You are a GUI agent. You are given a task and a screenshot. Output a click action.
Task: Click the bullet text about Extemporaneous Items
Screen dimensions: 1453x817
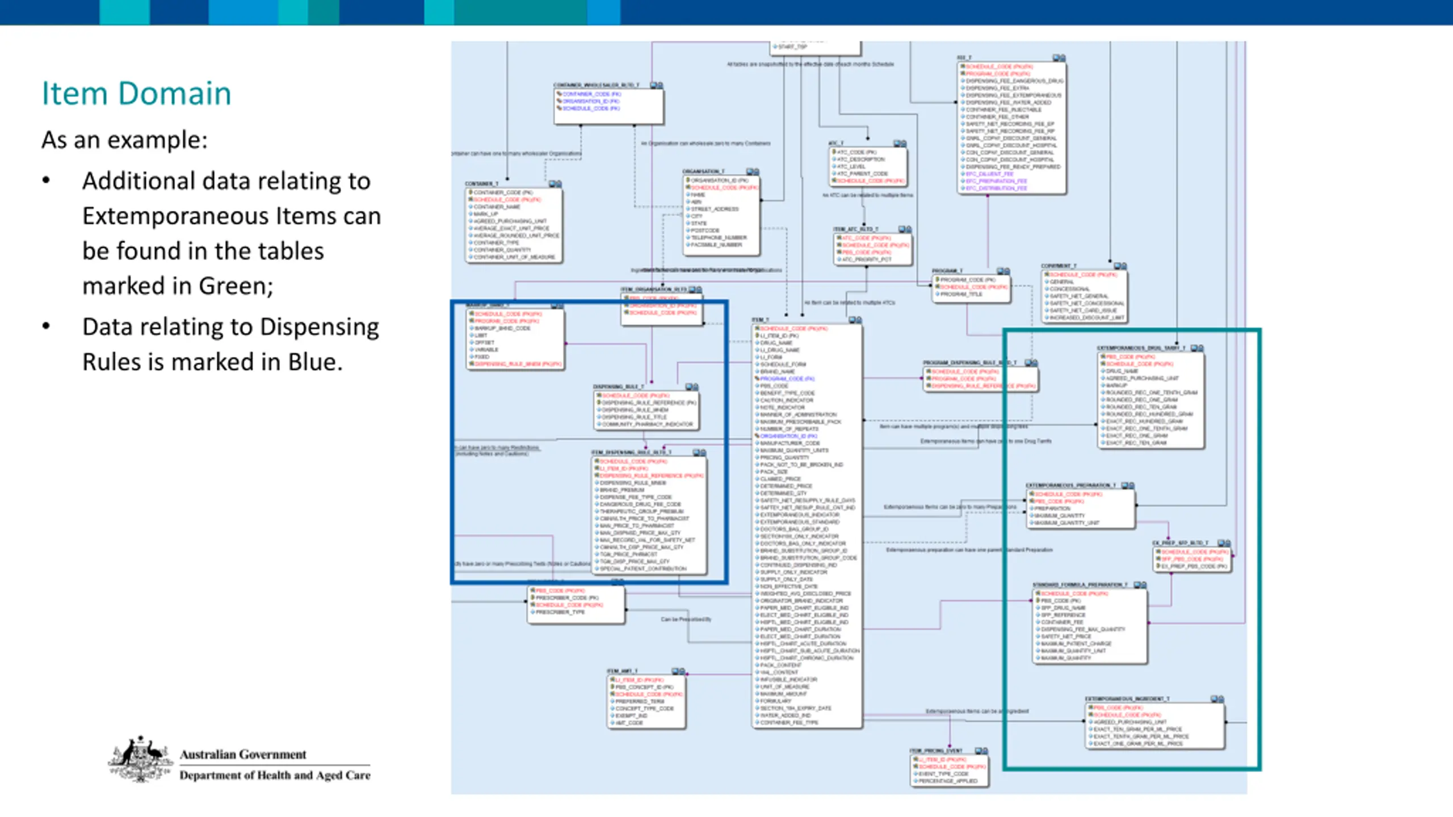[x=232, y=233]
